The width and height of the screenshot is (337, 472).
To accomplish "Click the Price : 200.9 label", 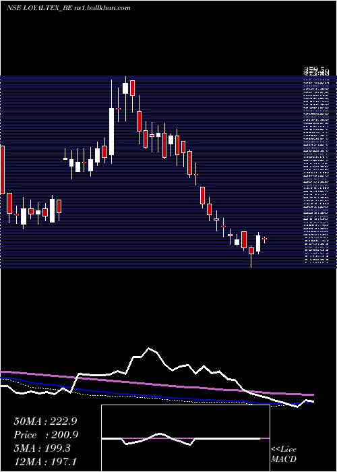I will click(46, 435).
